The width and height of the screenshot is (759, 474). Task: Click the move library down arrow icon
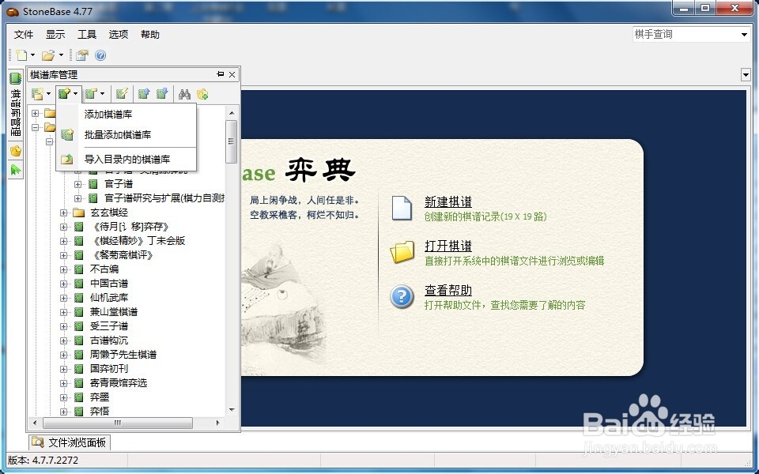162,93
